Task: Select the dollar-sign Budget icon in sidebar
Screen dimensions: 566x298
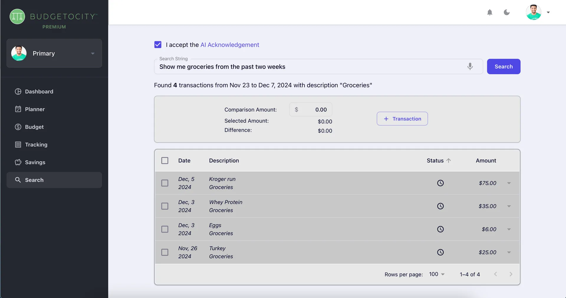Action: tap(18, 127)
